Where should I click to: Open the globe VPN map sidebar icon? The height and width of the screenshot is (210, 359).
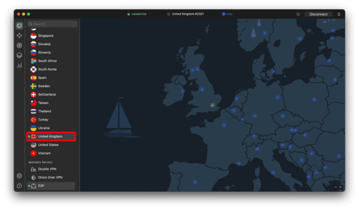point(19,26)
